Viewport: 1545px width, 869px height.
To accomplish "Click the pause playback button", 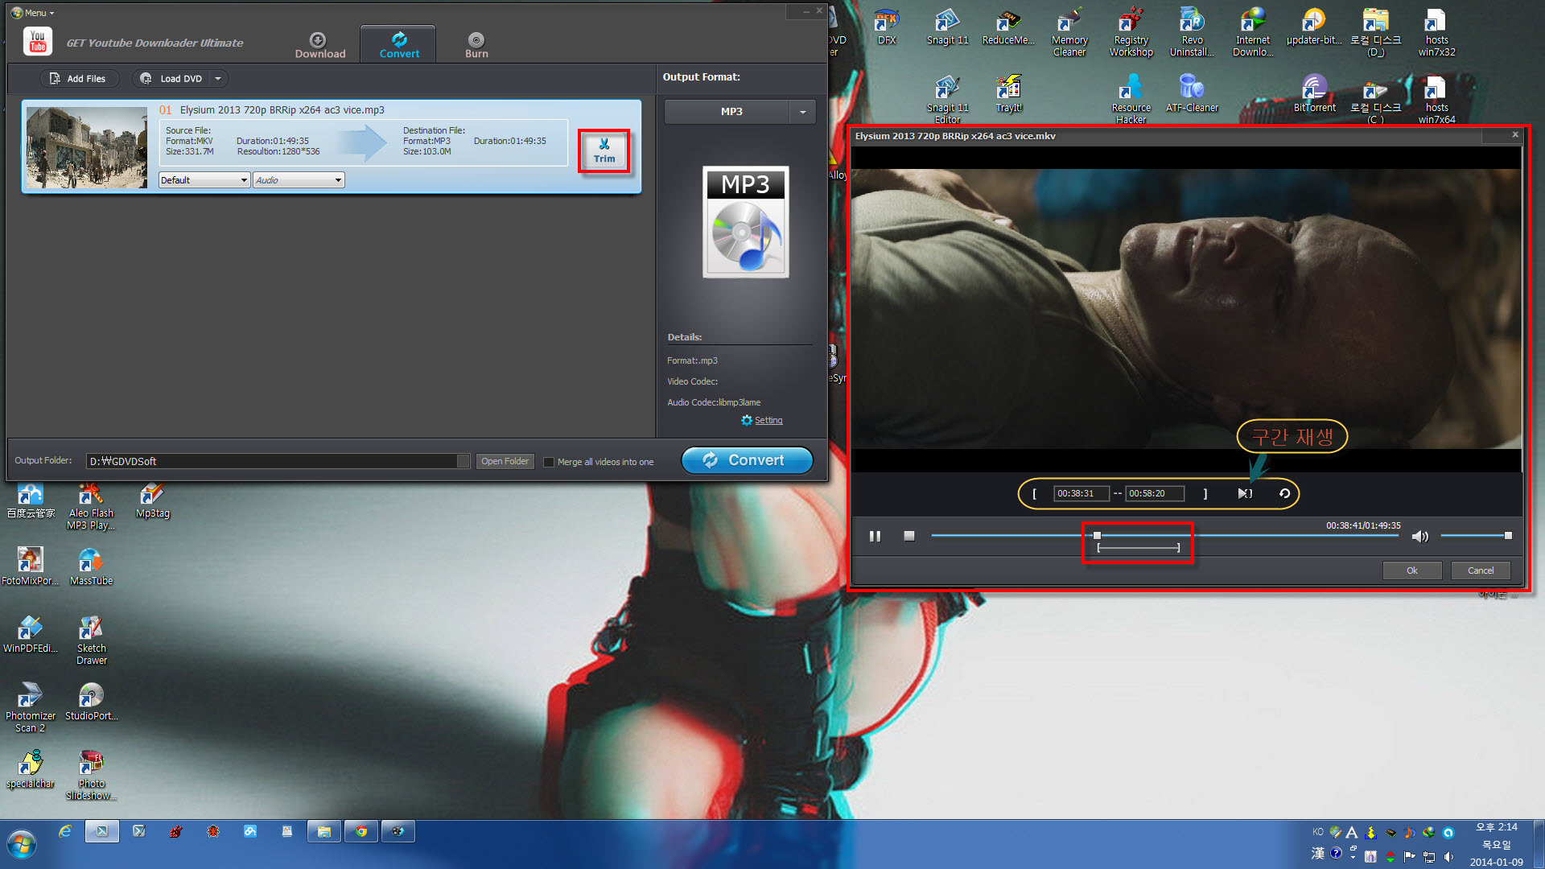I will click(x=876, y=535).
